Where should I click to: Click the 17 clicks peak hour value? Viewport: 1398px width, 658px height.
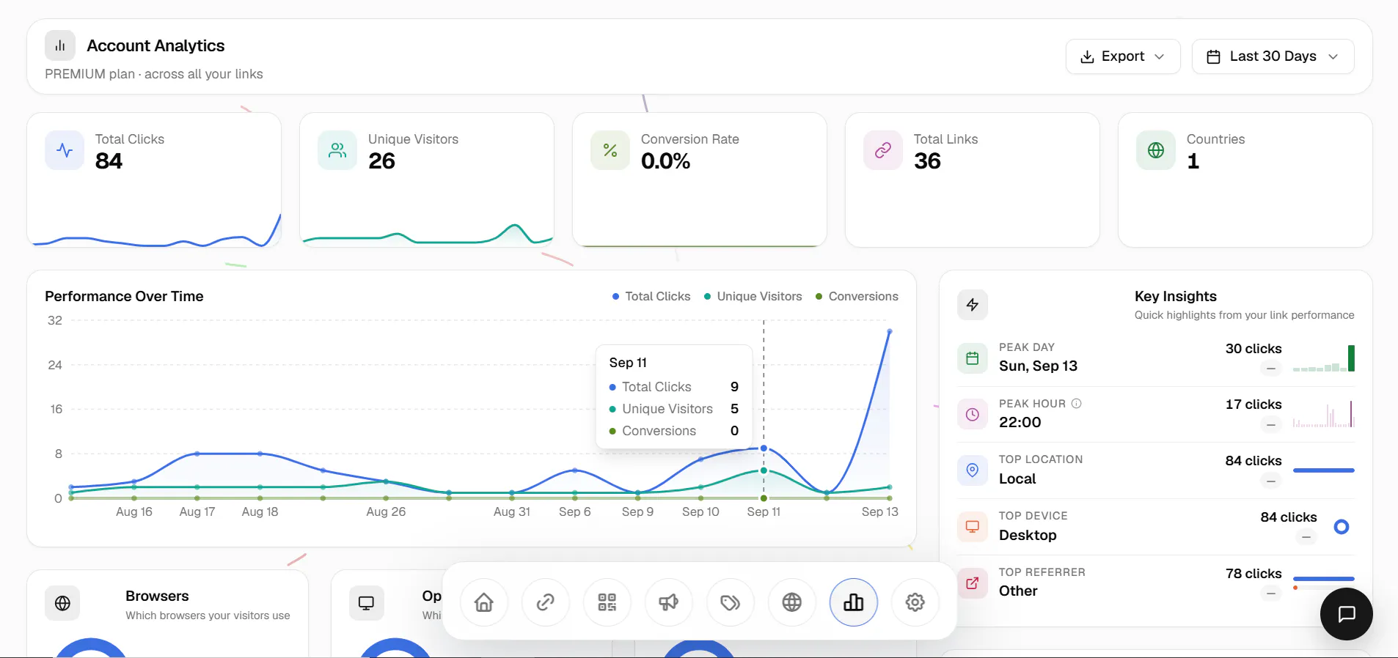1254,404
